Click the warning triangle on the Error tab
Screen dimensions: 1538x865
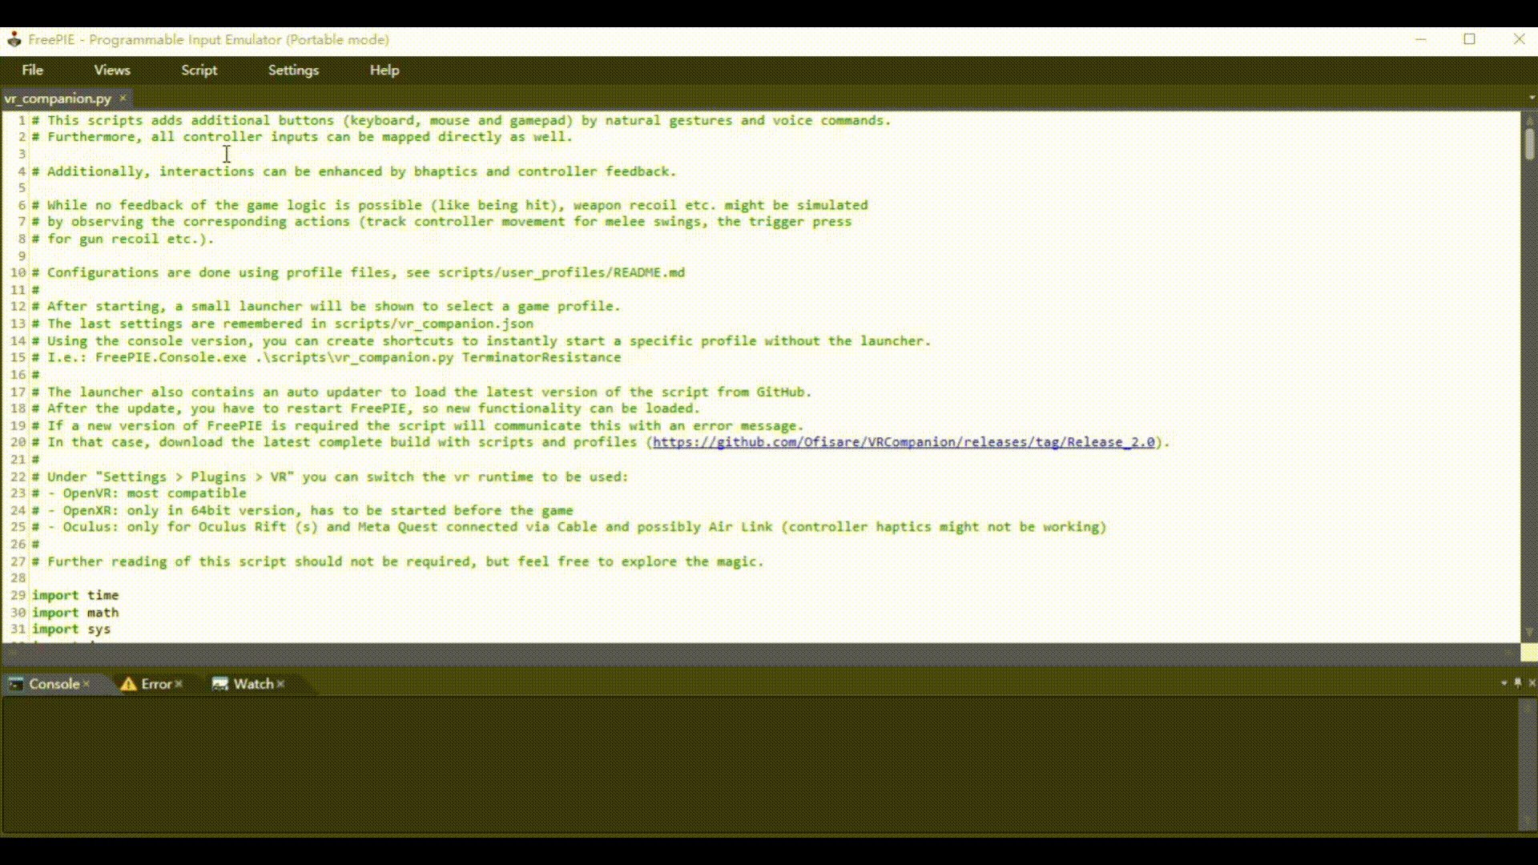point(129,684)
